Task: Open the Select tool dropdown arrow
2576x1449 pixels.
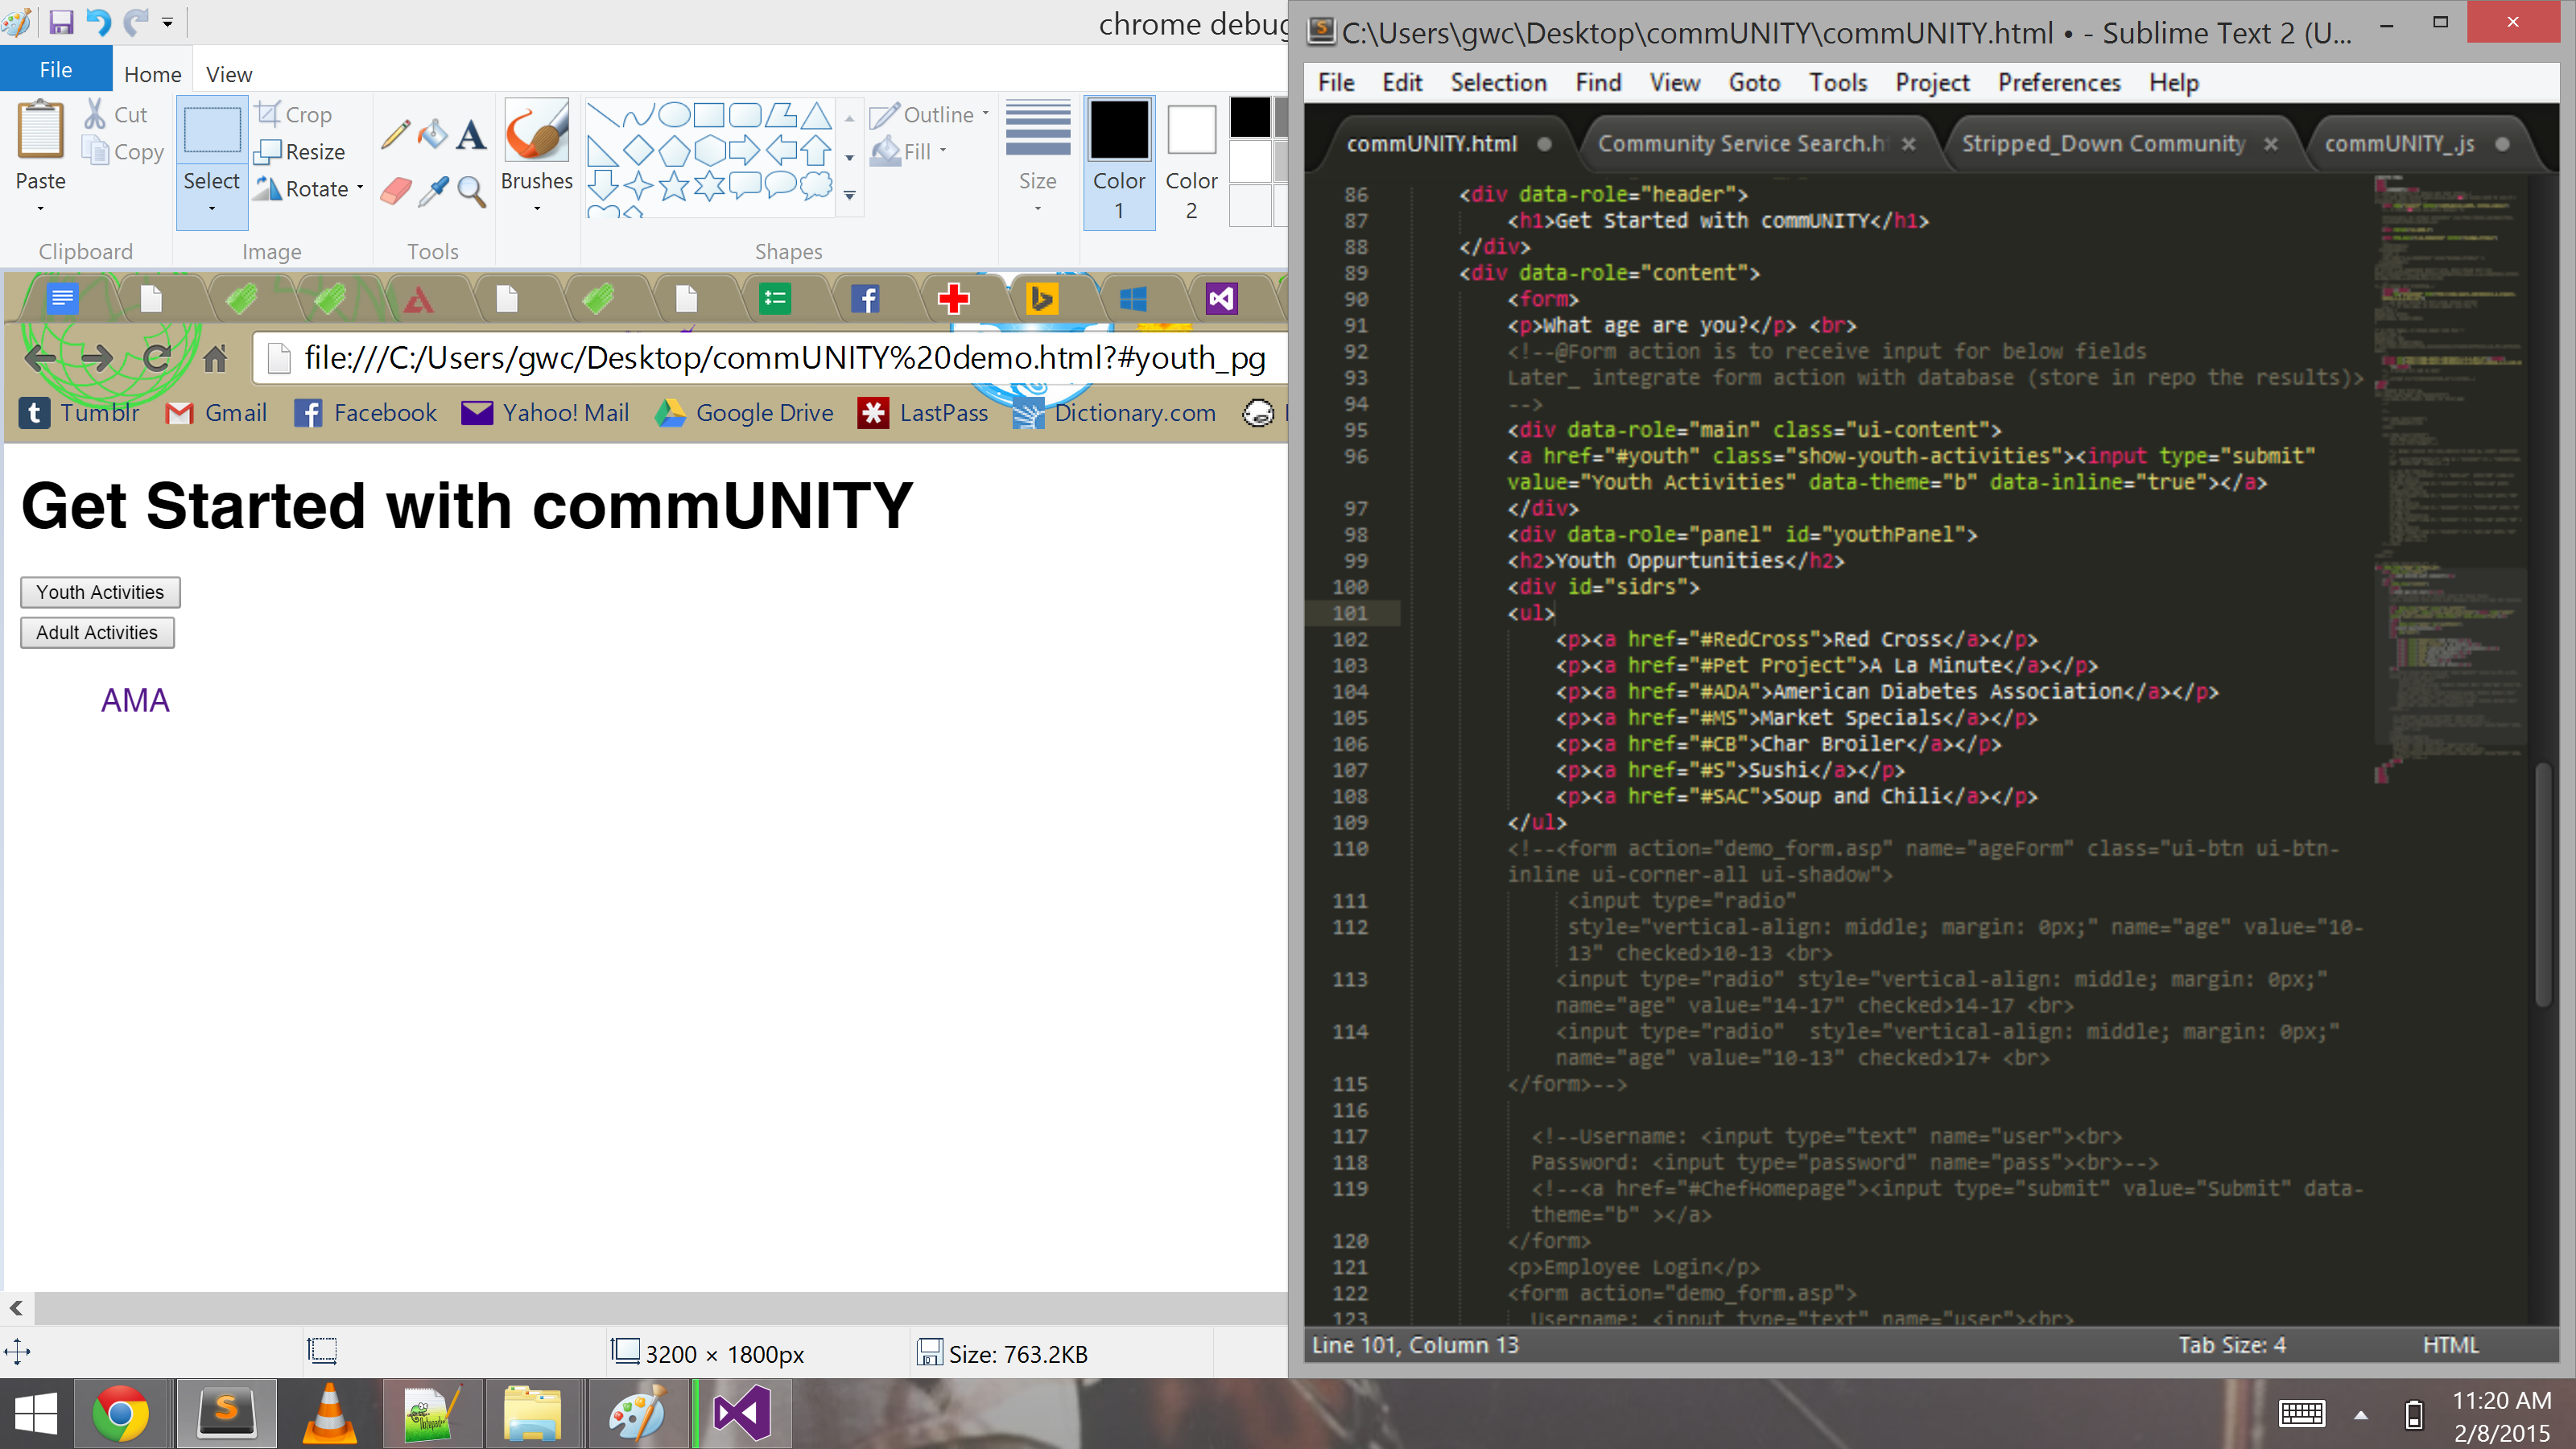Action: coord(212,208)
